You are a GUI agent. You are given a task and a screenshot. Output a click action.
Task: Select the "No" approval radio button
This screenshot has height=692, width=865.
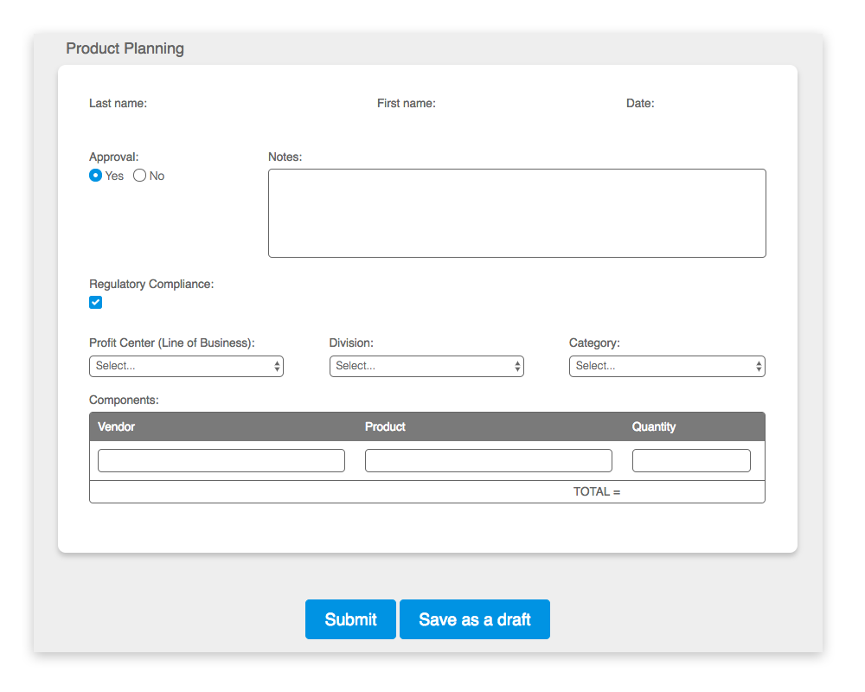pos(139,176)
